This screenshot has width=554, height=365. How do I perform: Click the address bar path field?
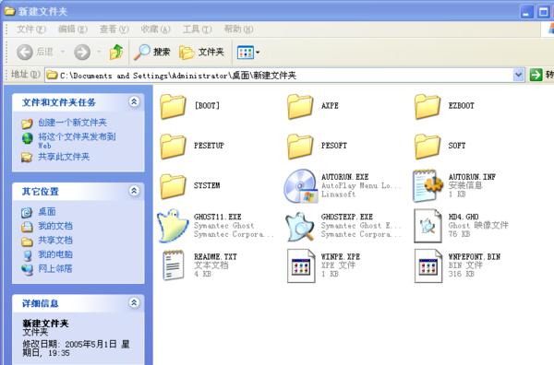coord(279,75)
